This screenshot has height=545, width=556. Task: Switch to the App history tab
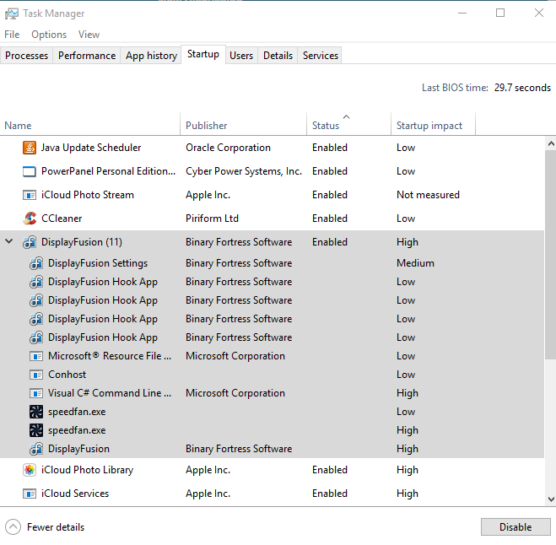(151, 56)
